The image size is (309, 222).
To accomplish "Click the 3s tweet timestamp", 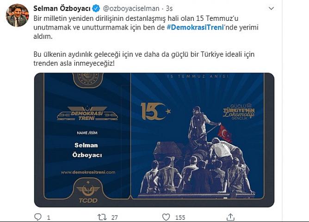I will pos(169,8).
